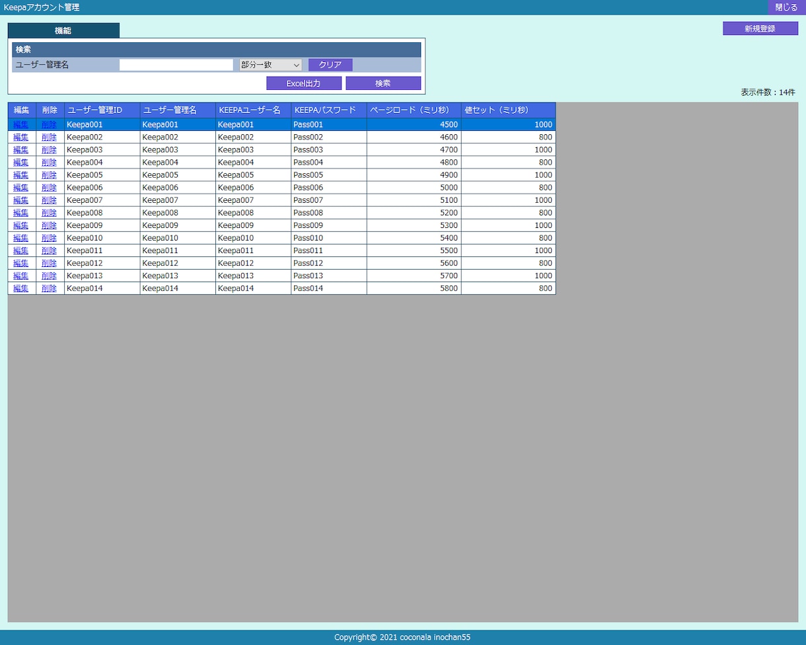
Task: Clear the search with クリア button
Action: coord(330,65)
